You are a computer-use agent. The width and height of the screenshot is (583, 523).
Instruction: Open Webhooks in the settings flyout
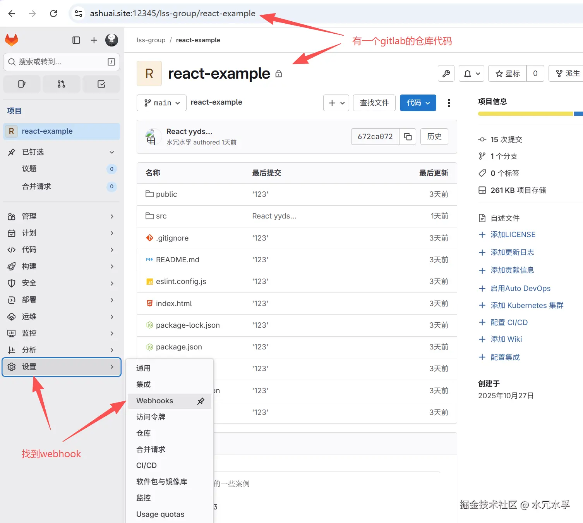pyautogui.click(x=170, y=401)
